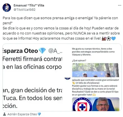Click the clapping hands emoji in screenshot
This screenshot has width=123, height=117.
tap(74, 83)
